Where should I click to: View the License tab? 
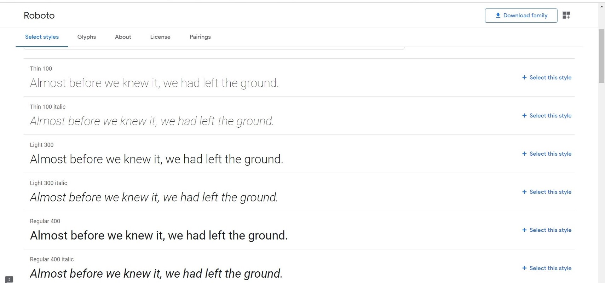(160, 37)
